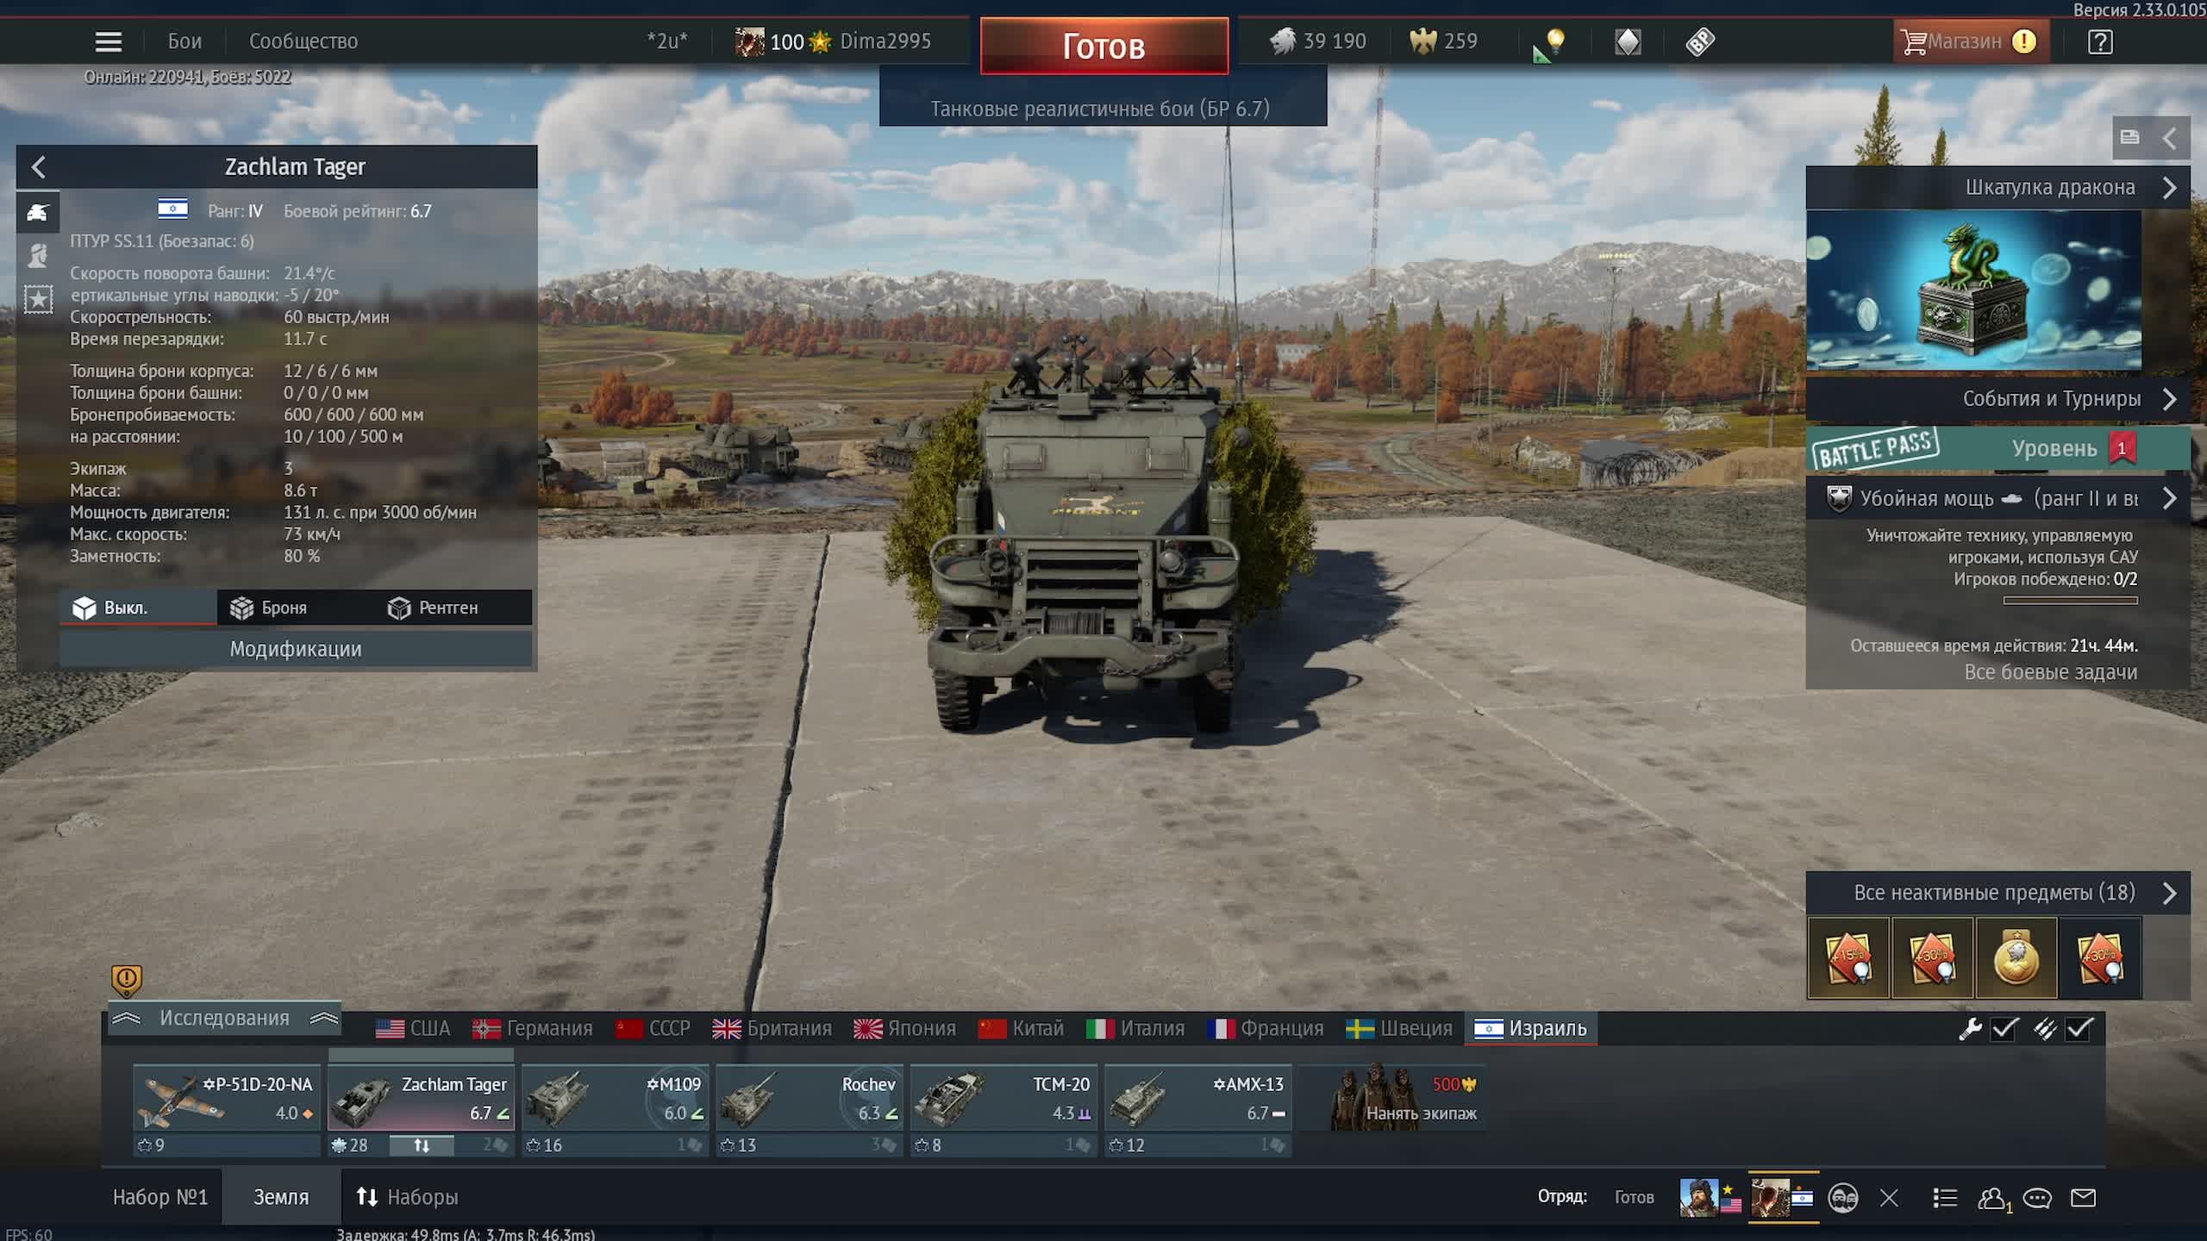Expand the Шкатулка дракона panel
Screen dimensions: 2207x1241
tap(2169, 188)
